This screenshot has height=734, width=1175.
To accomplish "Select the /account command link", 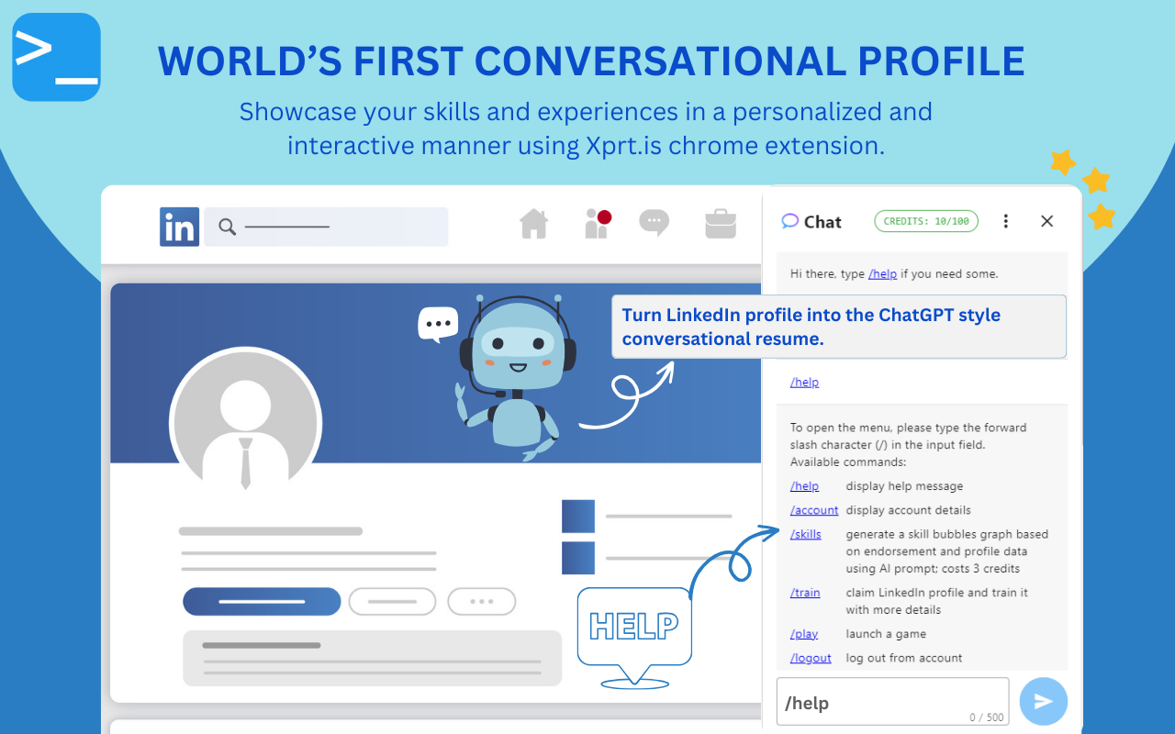I will pyautogui.click(x=813, y=510).
